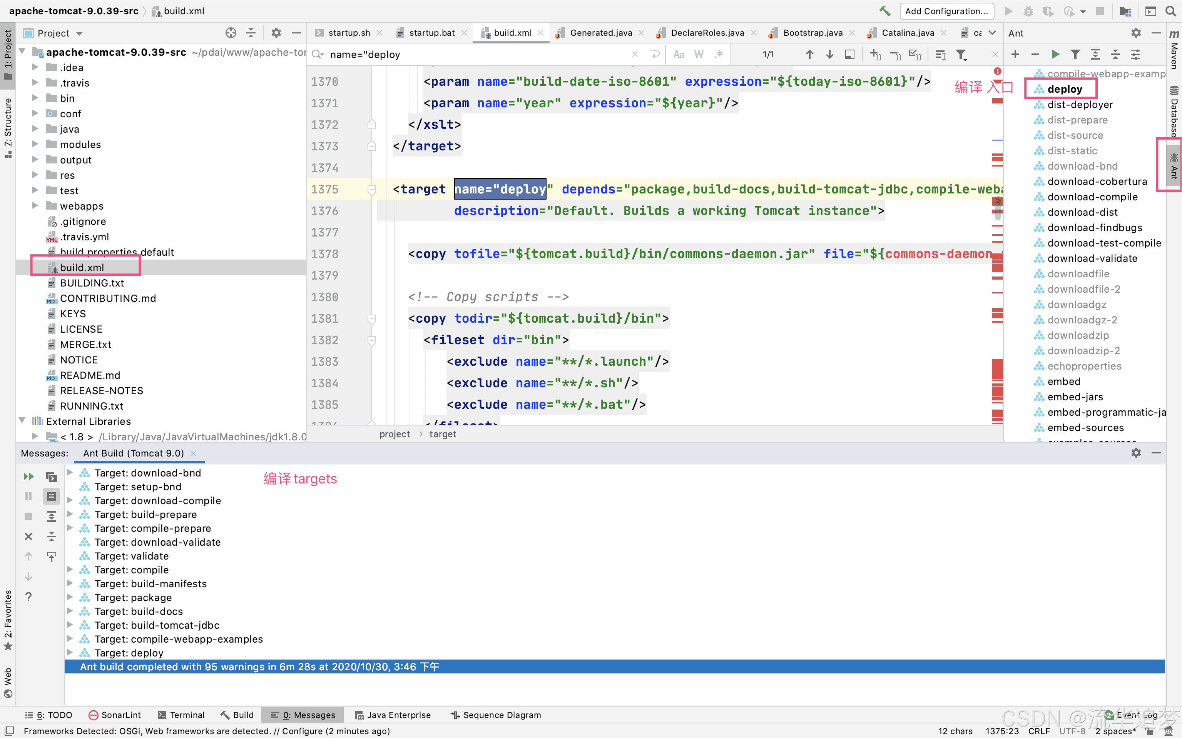Jump to the next search occurrence with the down arrow
Viewport: 1182px width, 738px height.
(829, 54)
